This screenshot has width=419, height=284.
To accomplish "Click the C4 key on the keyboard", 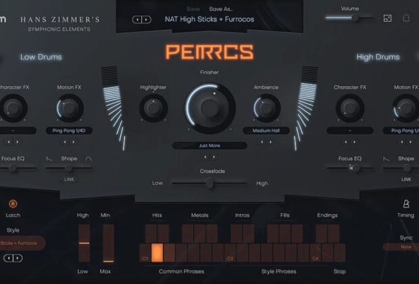I will coord(316,252).
